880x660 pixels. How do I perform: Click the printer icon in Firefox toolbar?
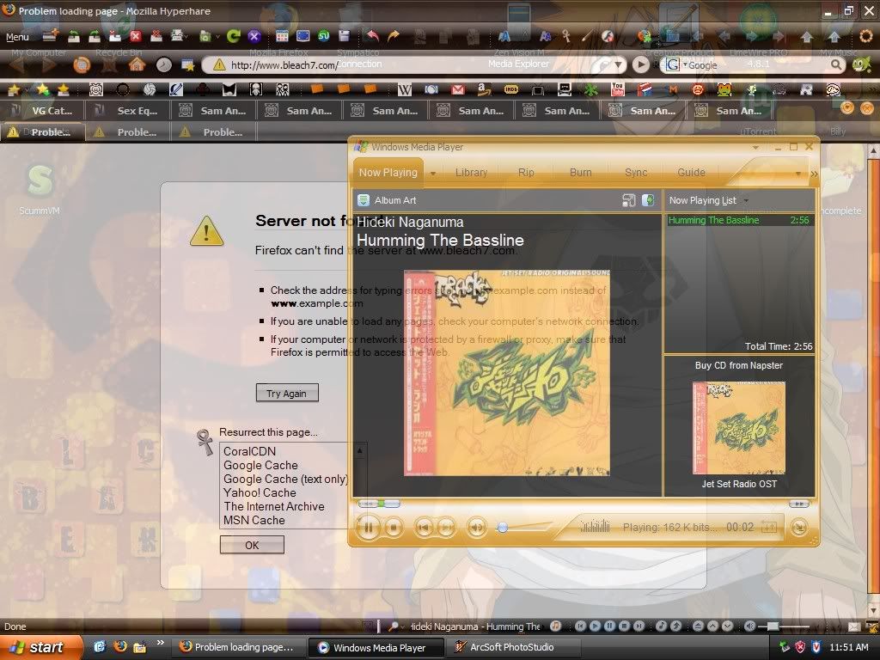click(177, 36)
